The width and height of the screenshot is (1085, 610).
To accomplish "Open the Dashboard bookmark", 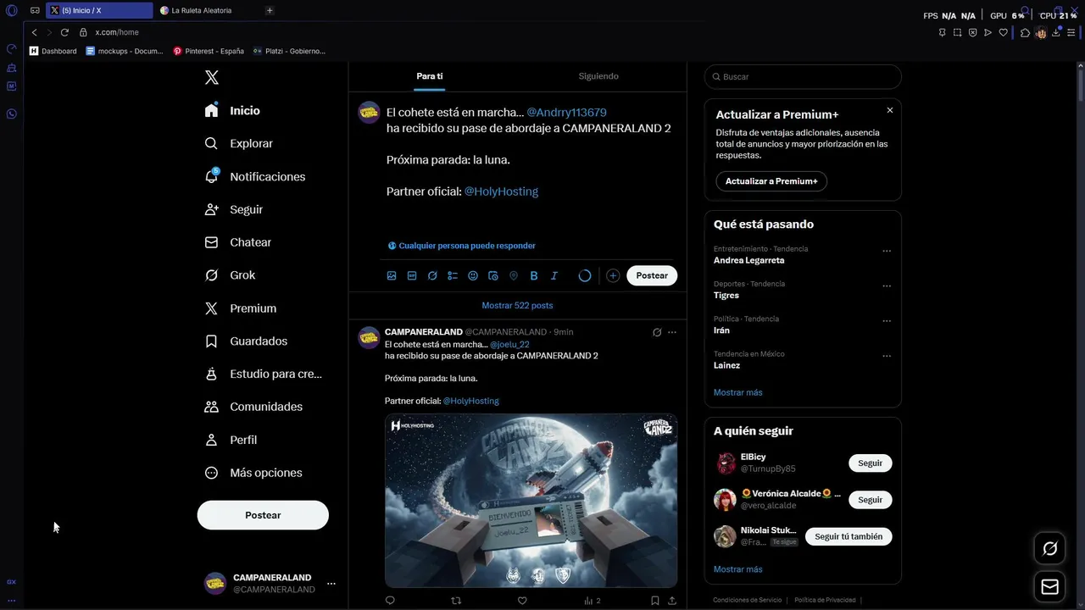I will click(53, 51).
